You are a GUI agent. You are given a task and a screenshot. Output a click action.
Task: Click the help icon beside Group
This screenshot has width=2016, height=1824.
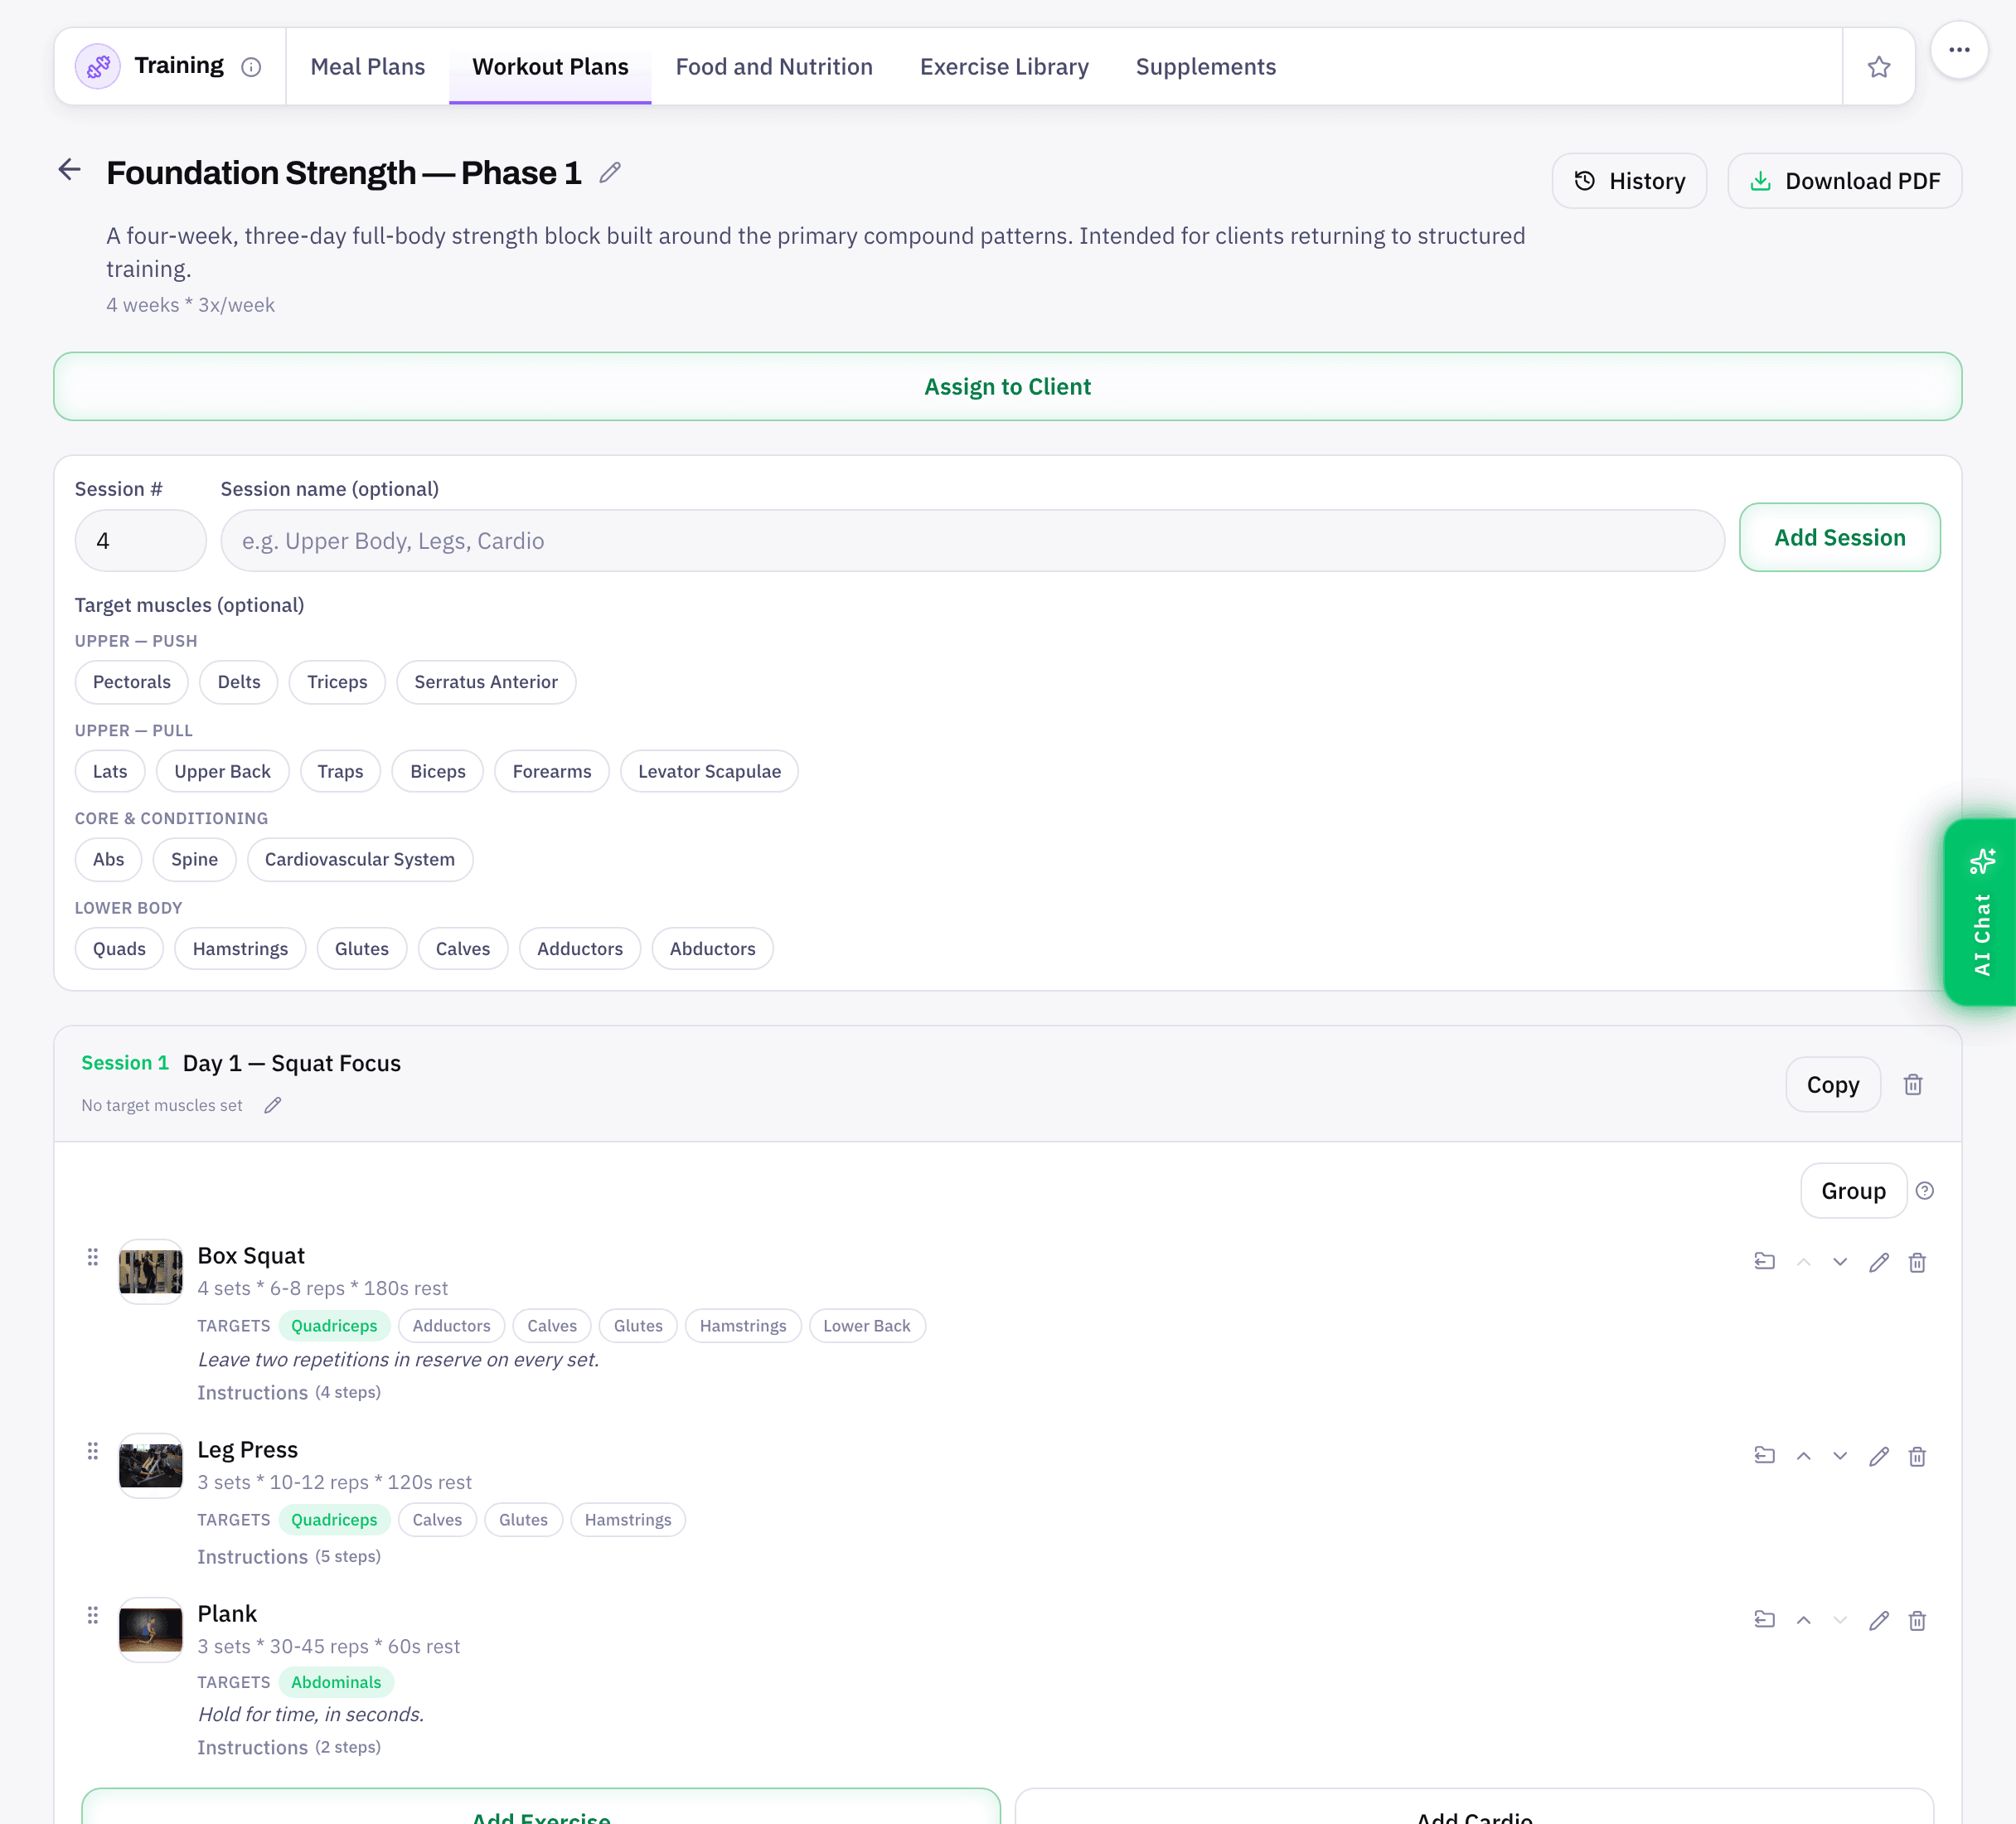[1924, 1191]
